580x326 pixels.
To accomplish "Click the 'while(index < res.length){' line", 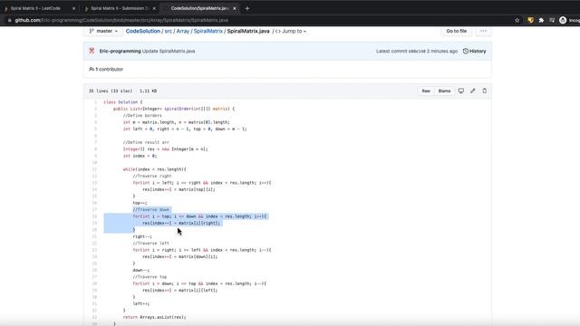I will pyautogui.click(x=155, y=169).
